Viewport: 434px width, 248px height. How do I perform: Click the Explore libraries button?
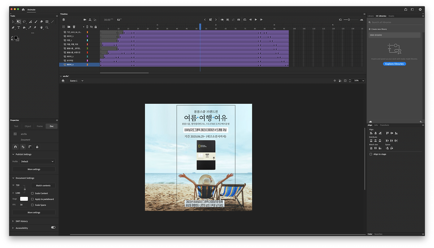click(394, 64)
